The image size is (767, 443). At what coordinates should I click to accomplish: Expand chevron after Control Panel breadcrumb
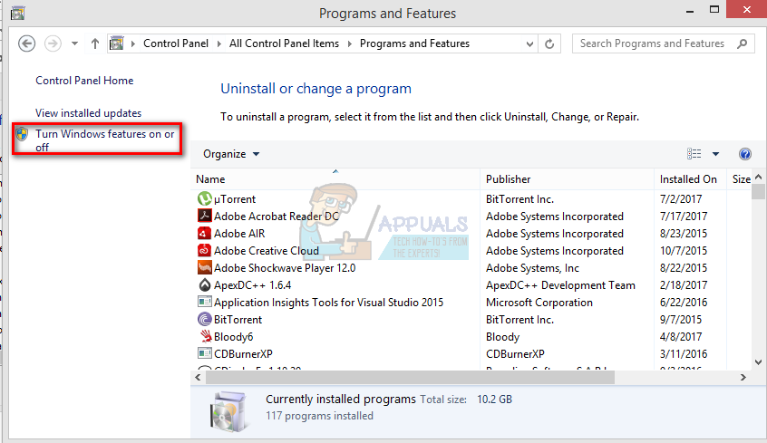[218, 43]
